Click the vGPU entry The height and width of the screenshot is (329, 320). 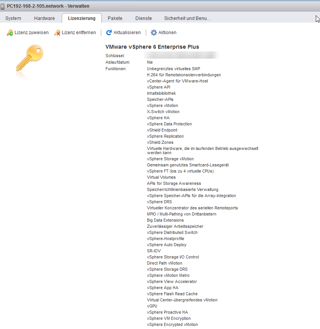pyautogui.click(x=152, y=306)
